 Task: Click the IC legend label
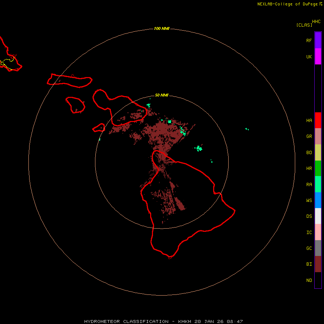(309, 233)
